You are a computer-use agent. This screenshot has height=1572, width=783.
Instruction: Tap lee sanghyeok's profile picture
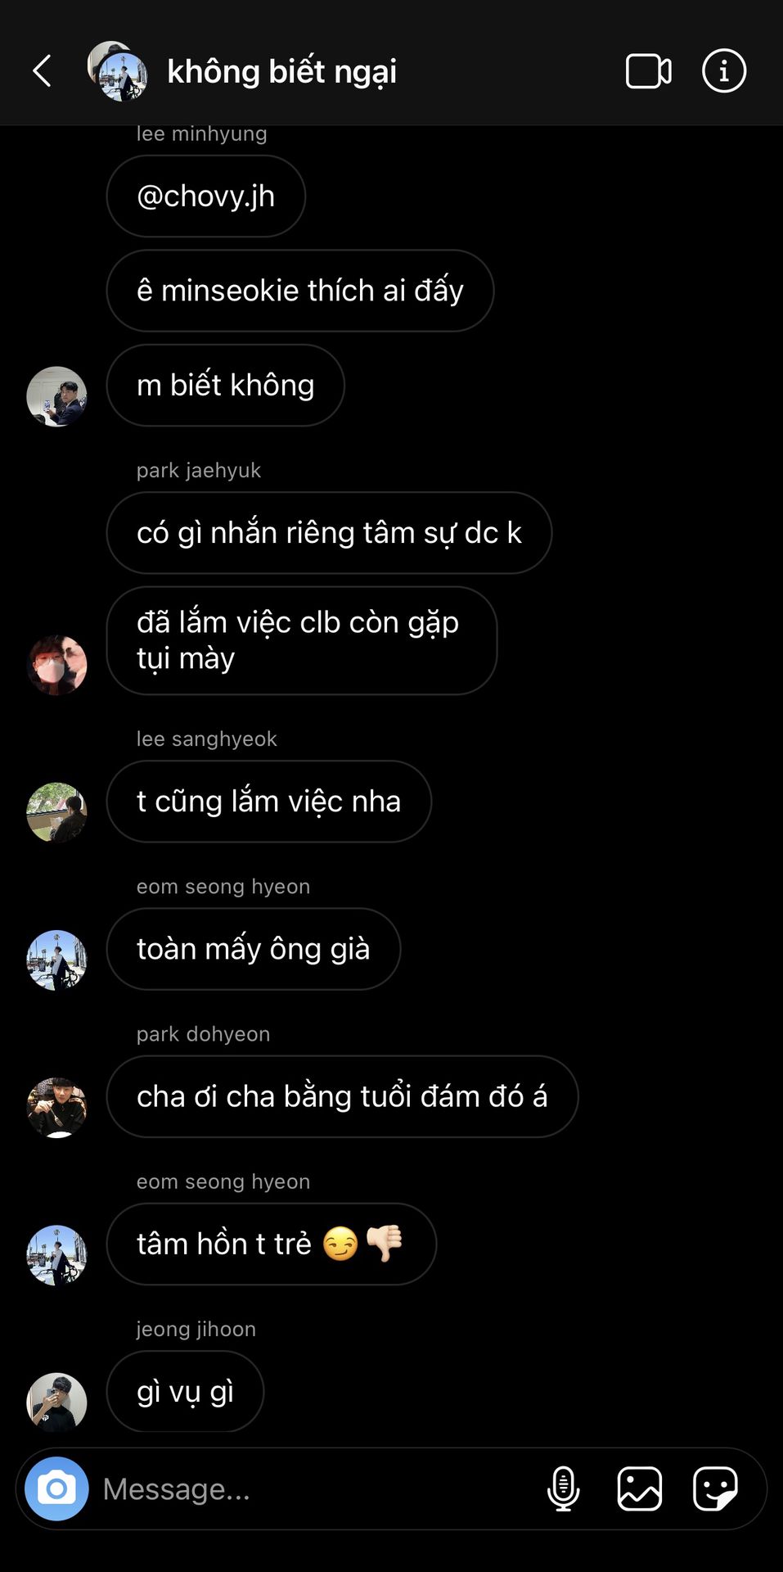click(x=56, y=812)
